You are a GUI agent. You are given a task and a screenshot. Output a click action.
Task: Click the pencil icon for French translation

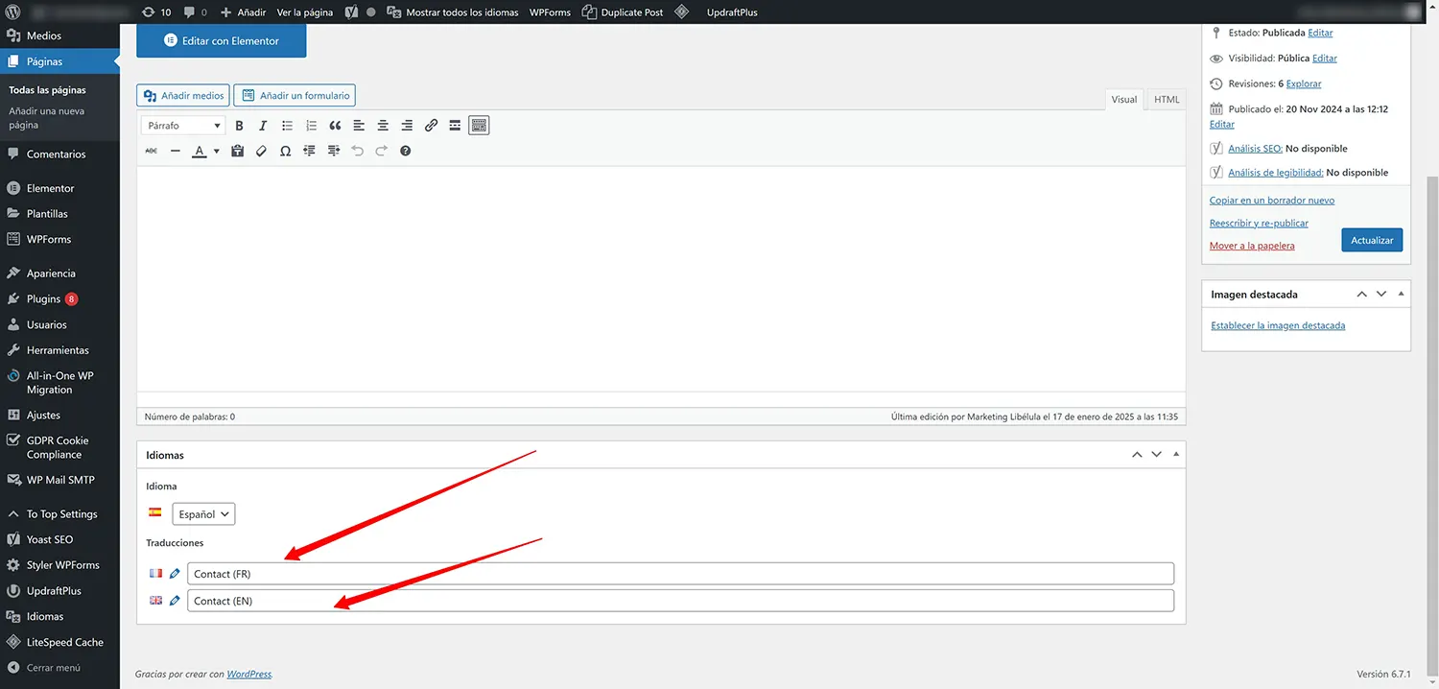coord(175,574)
